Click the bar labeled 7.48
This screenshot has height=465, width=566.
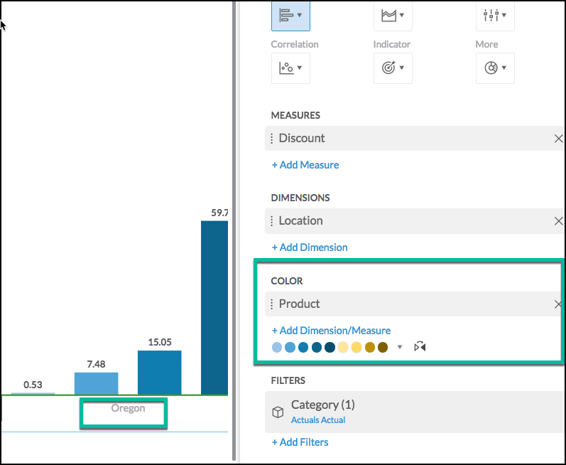(97, 383)
